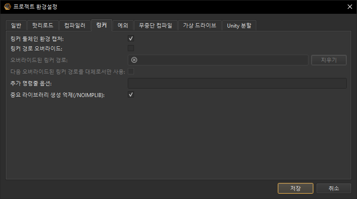Click the app logo icon in title bar
This screenshot has height=199, width=357.
pyautogui.click(x=7, y=7)
